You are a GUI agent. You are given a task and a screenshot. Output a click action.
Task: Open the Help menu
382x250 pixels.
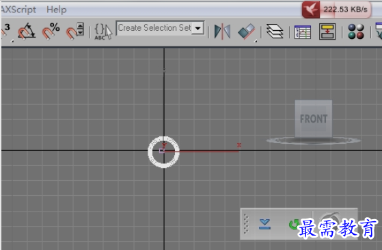pyautogui.click(x=57, y=10)
